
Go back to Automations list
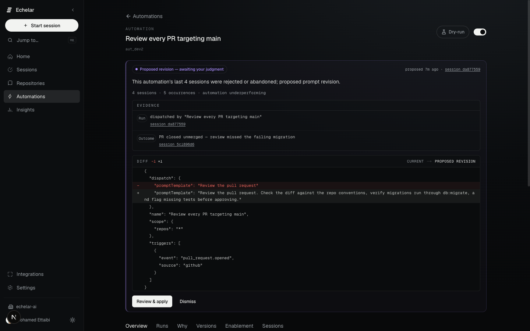click(x=144, y=16)
